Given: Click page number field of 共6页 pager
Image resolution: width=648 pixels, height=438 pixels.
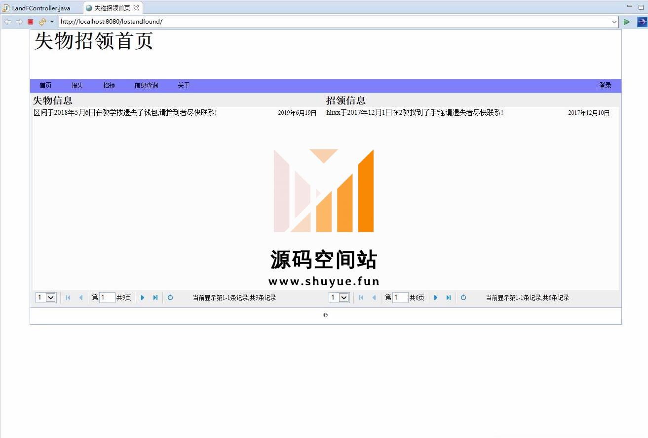Looking at the screenshot, I should click(400, 298).
